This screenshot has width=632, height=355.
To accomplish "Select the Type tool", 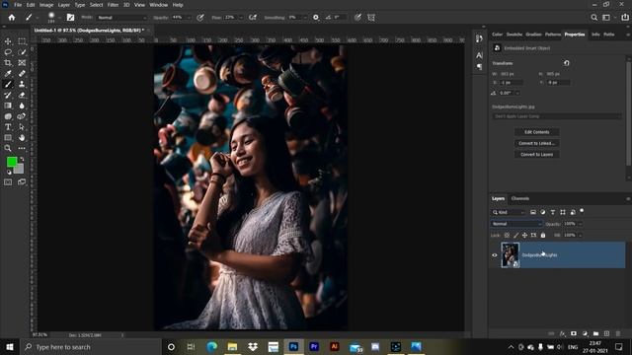I will [x=8, y=127].
